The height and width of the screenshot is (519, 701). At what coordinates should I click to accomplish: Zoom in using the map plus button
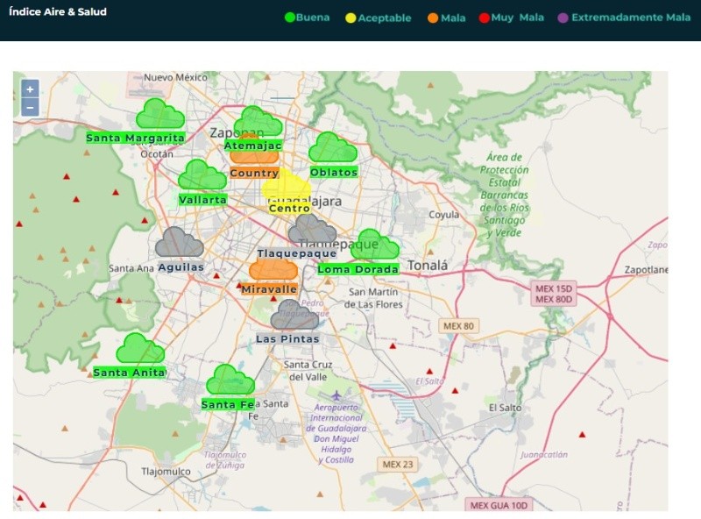(30, 89)
